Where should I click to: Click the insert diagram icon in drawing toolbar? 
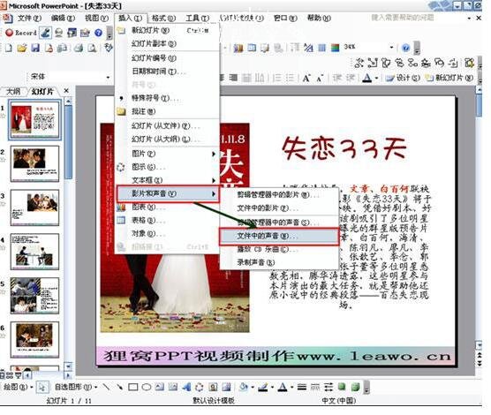coord(200,387)
